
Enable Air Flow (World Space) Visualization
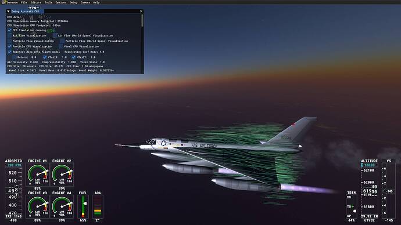[x=55, y=35]
